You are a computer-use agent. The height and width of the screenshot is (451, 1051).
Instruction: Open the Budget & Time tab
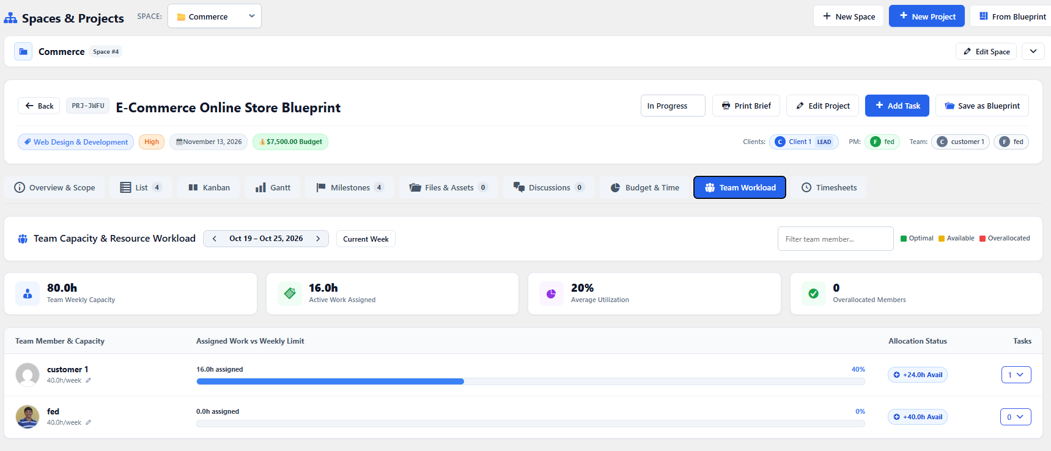644,187
